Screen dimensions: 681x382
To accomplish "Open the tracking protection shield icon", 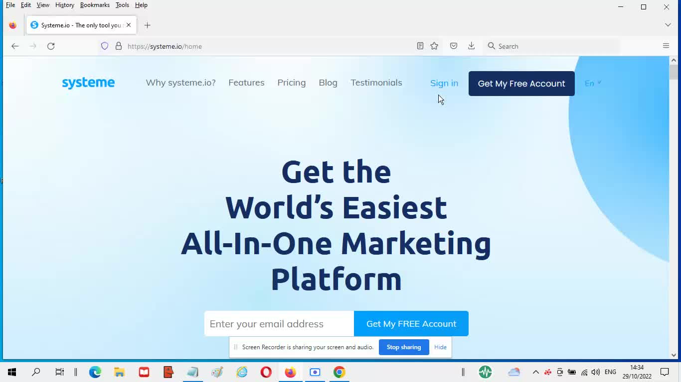I will [x=105, y=46].
